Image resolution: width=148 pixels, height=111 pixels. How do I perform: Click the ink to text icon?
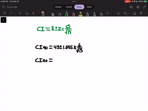coord(141,13)
